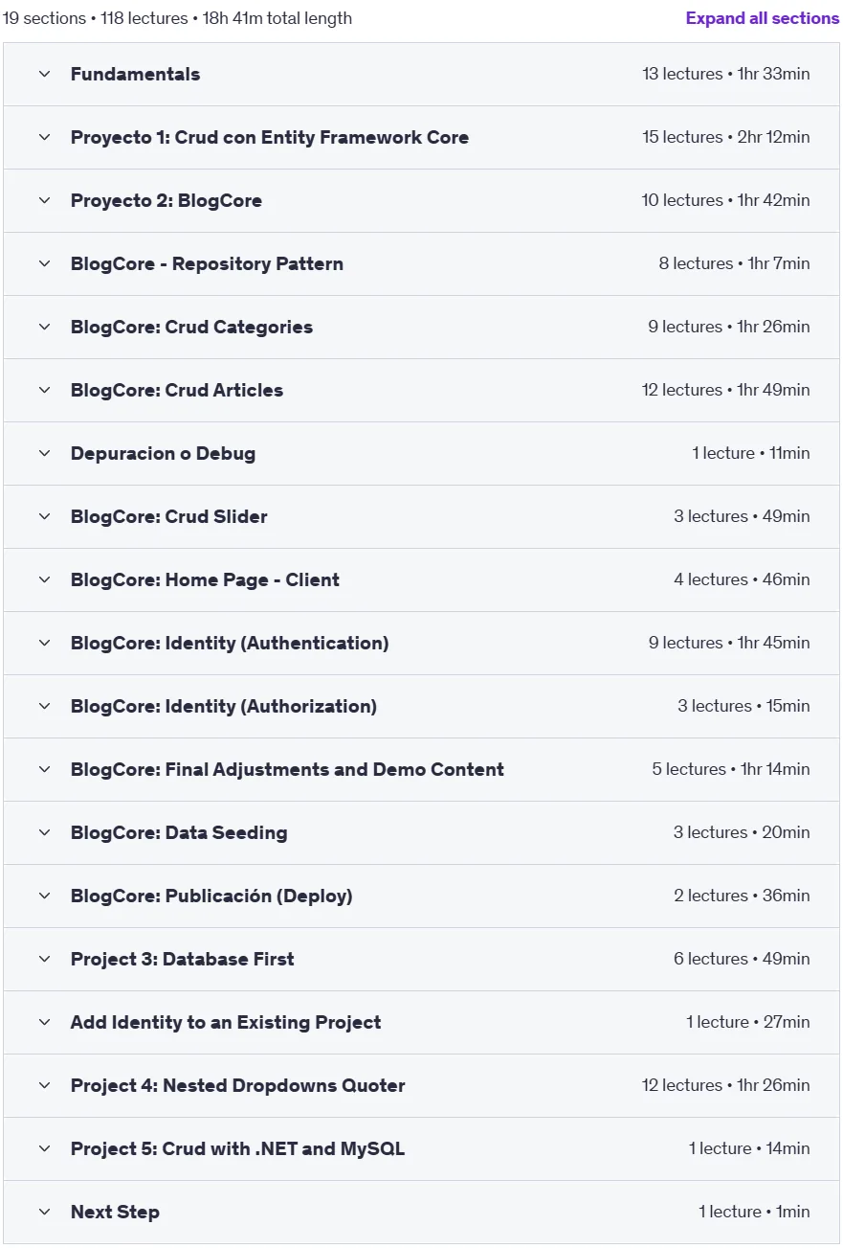The height and width of the screenshot is (1248, 843).
Task: Click chevron icon for BlogCore: Crud Slider
Action: pyautogui.click(x=44, y=516)
